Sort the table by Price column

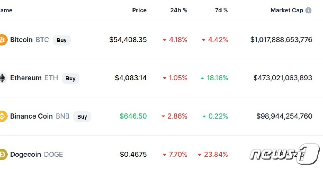coord(139,10)
